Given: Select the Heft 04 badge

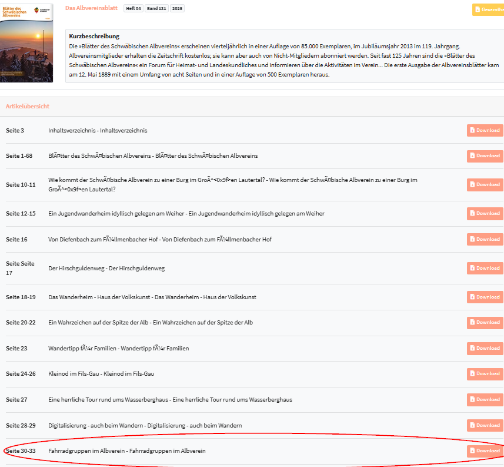Looking at the screenshot, I should click(x=133, y=9).
